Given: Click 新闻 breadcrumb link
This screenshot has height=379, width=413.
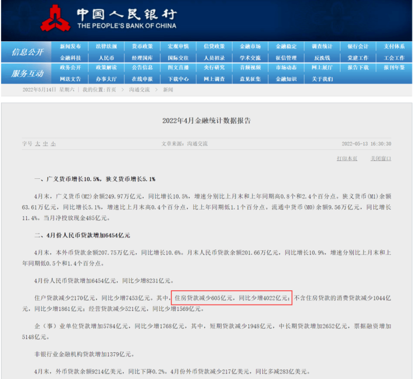Looking at the screenshot, I should [x=168, y=90].
